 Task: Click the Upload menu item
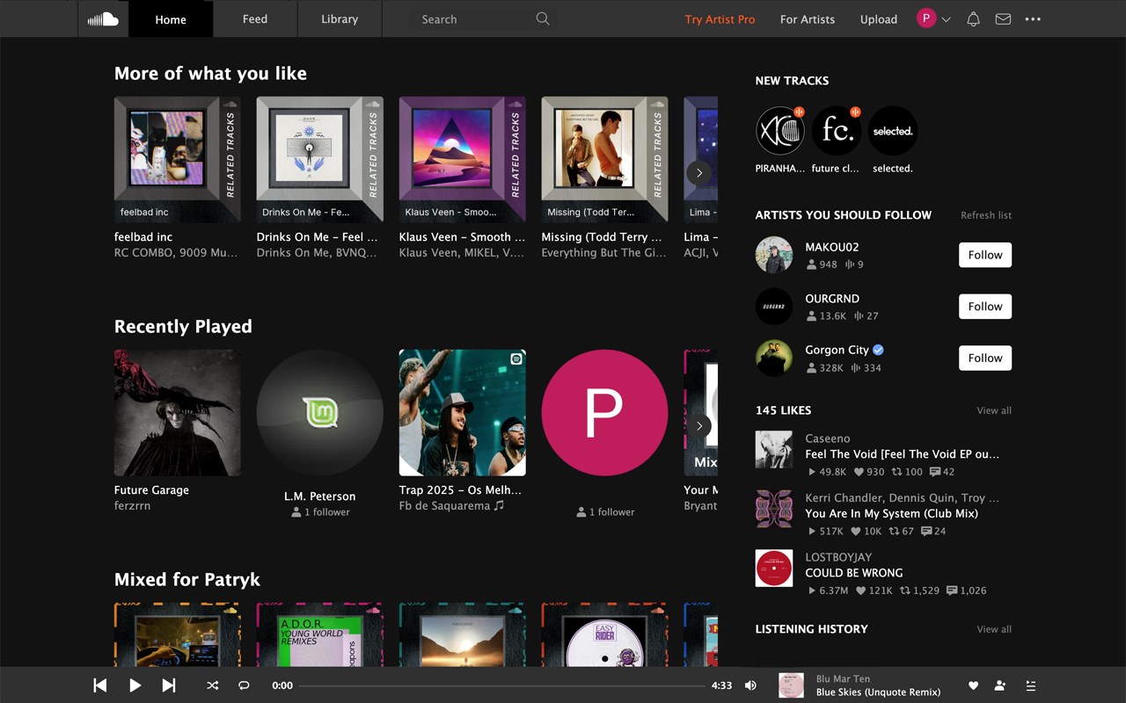click(879, 19)
